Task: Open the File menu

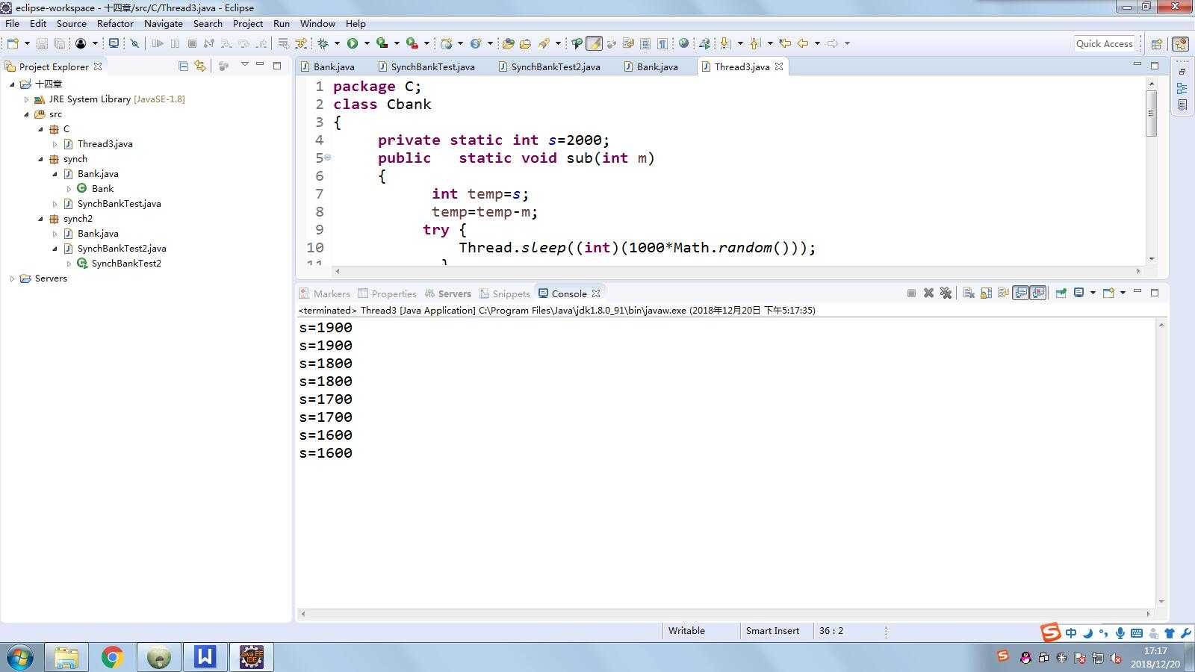Action: pyautogui.click(x=12, y=23)
